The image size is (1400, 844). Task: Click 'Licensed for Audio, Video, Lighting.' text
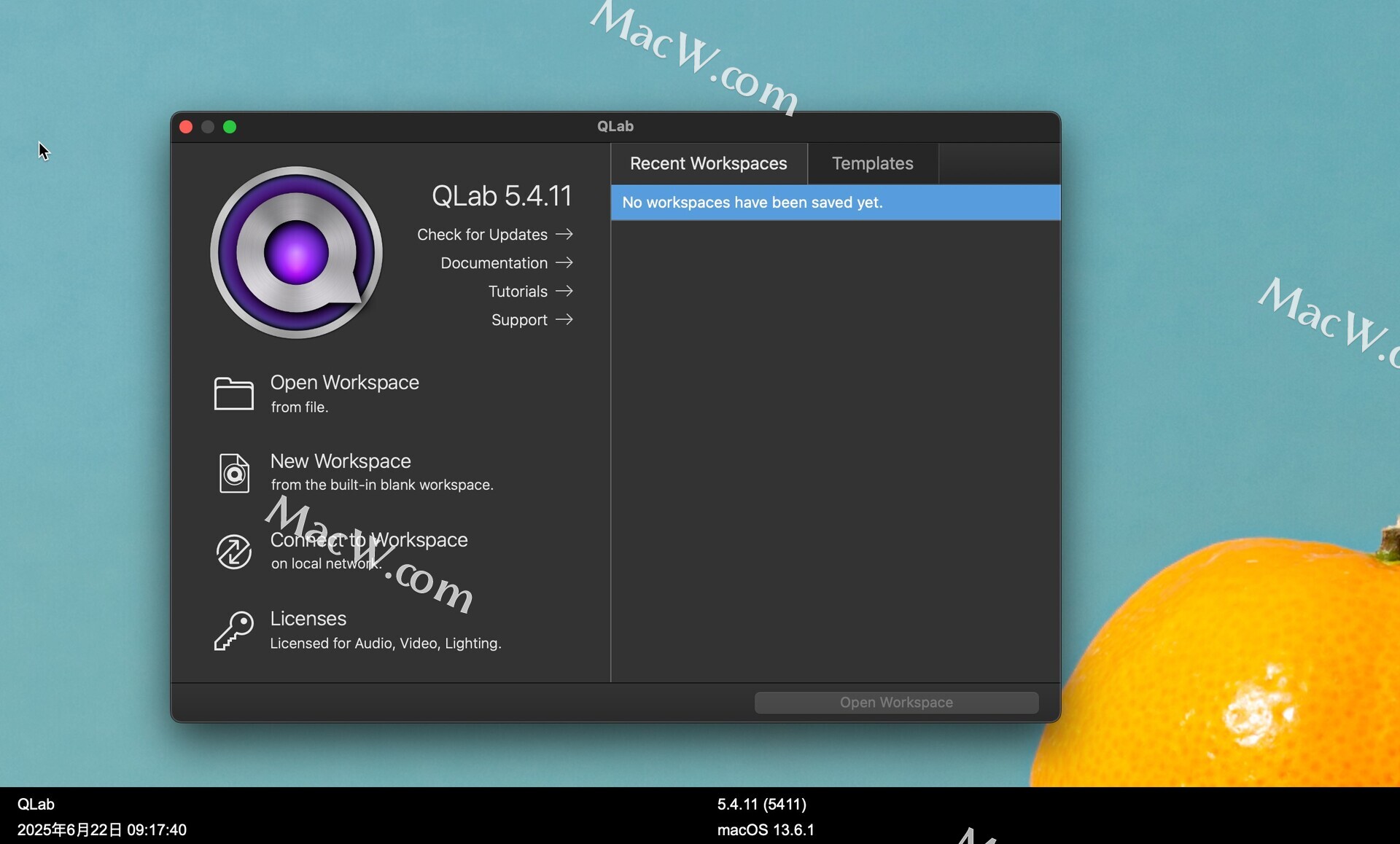(x=386, y=644)
